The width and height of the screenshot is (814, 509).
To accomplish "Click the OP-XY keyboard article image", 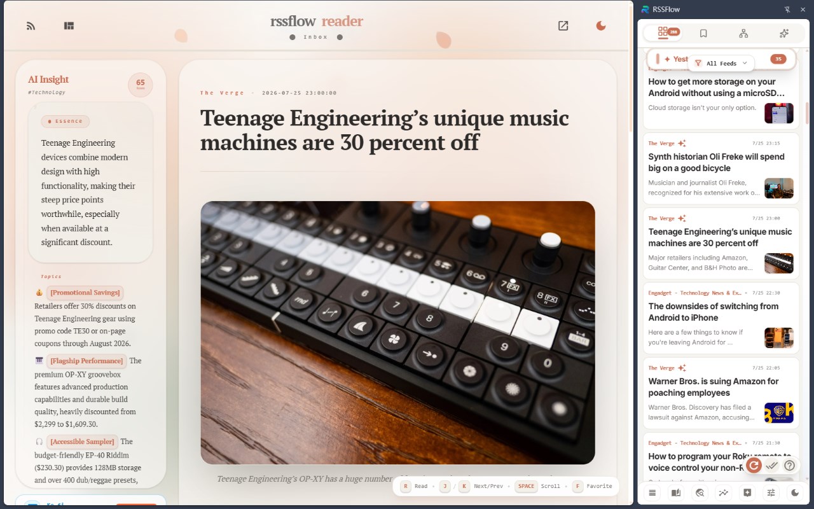I will pyautogui.click(x=397, y=333).
